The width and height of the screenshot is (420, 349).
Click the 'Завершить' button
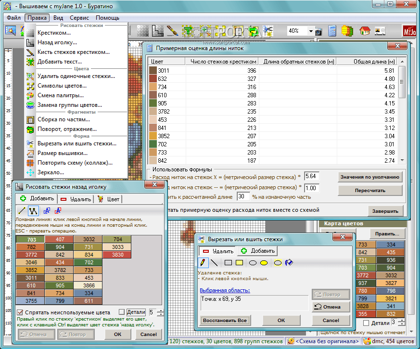385,211
